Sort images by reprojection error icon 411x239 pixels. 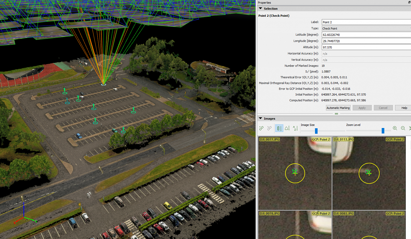click(287, 128)
